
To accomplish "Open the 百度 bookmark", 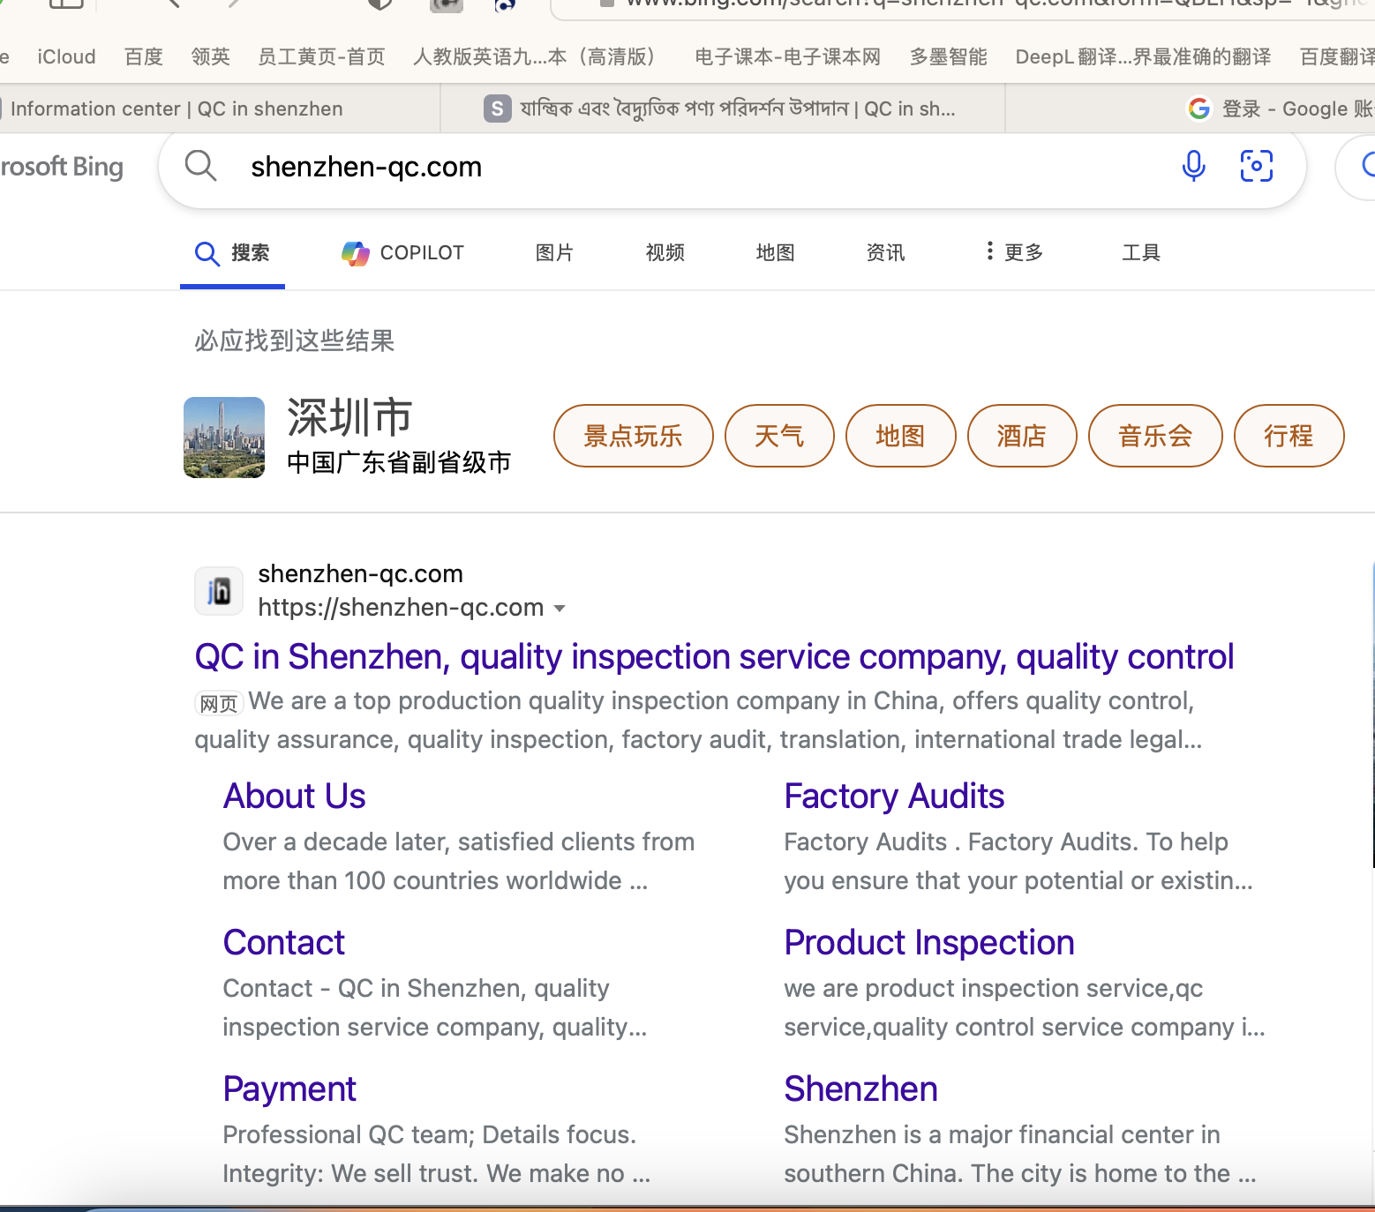I will pos(144,57).
